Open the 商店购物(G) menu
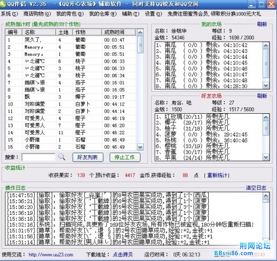Viewport: 277px width, 261px height. click(x=37, y=14)
